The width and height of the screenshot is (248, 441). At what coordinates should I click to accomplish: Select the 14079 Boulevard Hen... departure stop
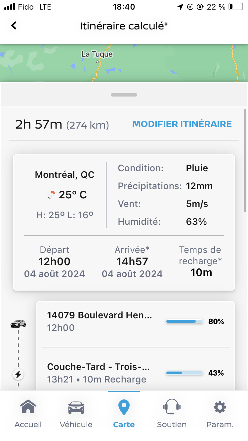[x=99, y=321]
